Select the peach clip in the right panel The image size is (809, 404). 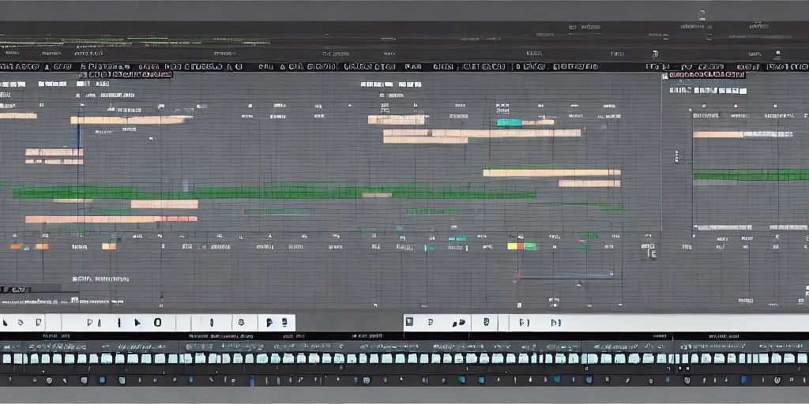717,134
